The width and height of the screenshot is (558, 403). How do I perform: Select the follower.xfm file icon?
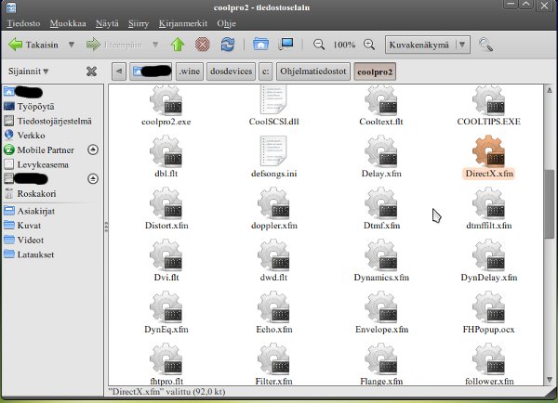(488, 359)
